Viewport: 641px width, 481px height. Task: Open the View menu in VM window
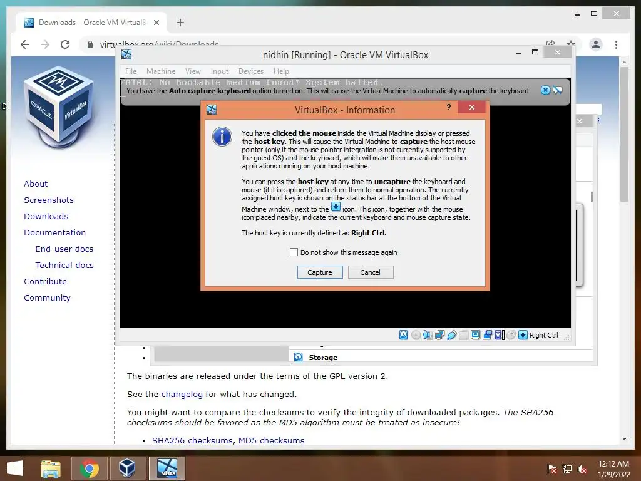click(193, 71)
